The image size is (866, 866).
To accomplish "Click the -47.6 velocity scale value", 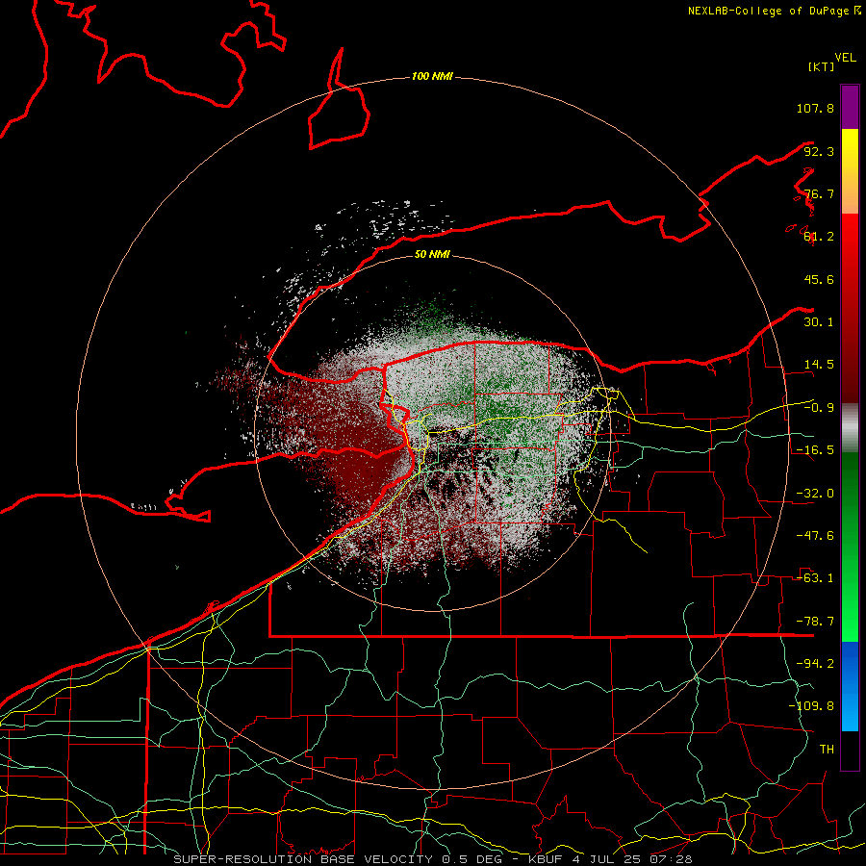I will coord(815,536).
